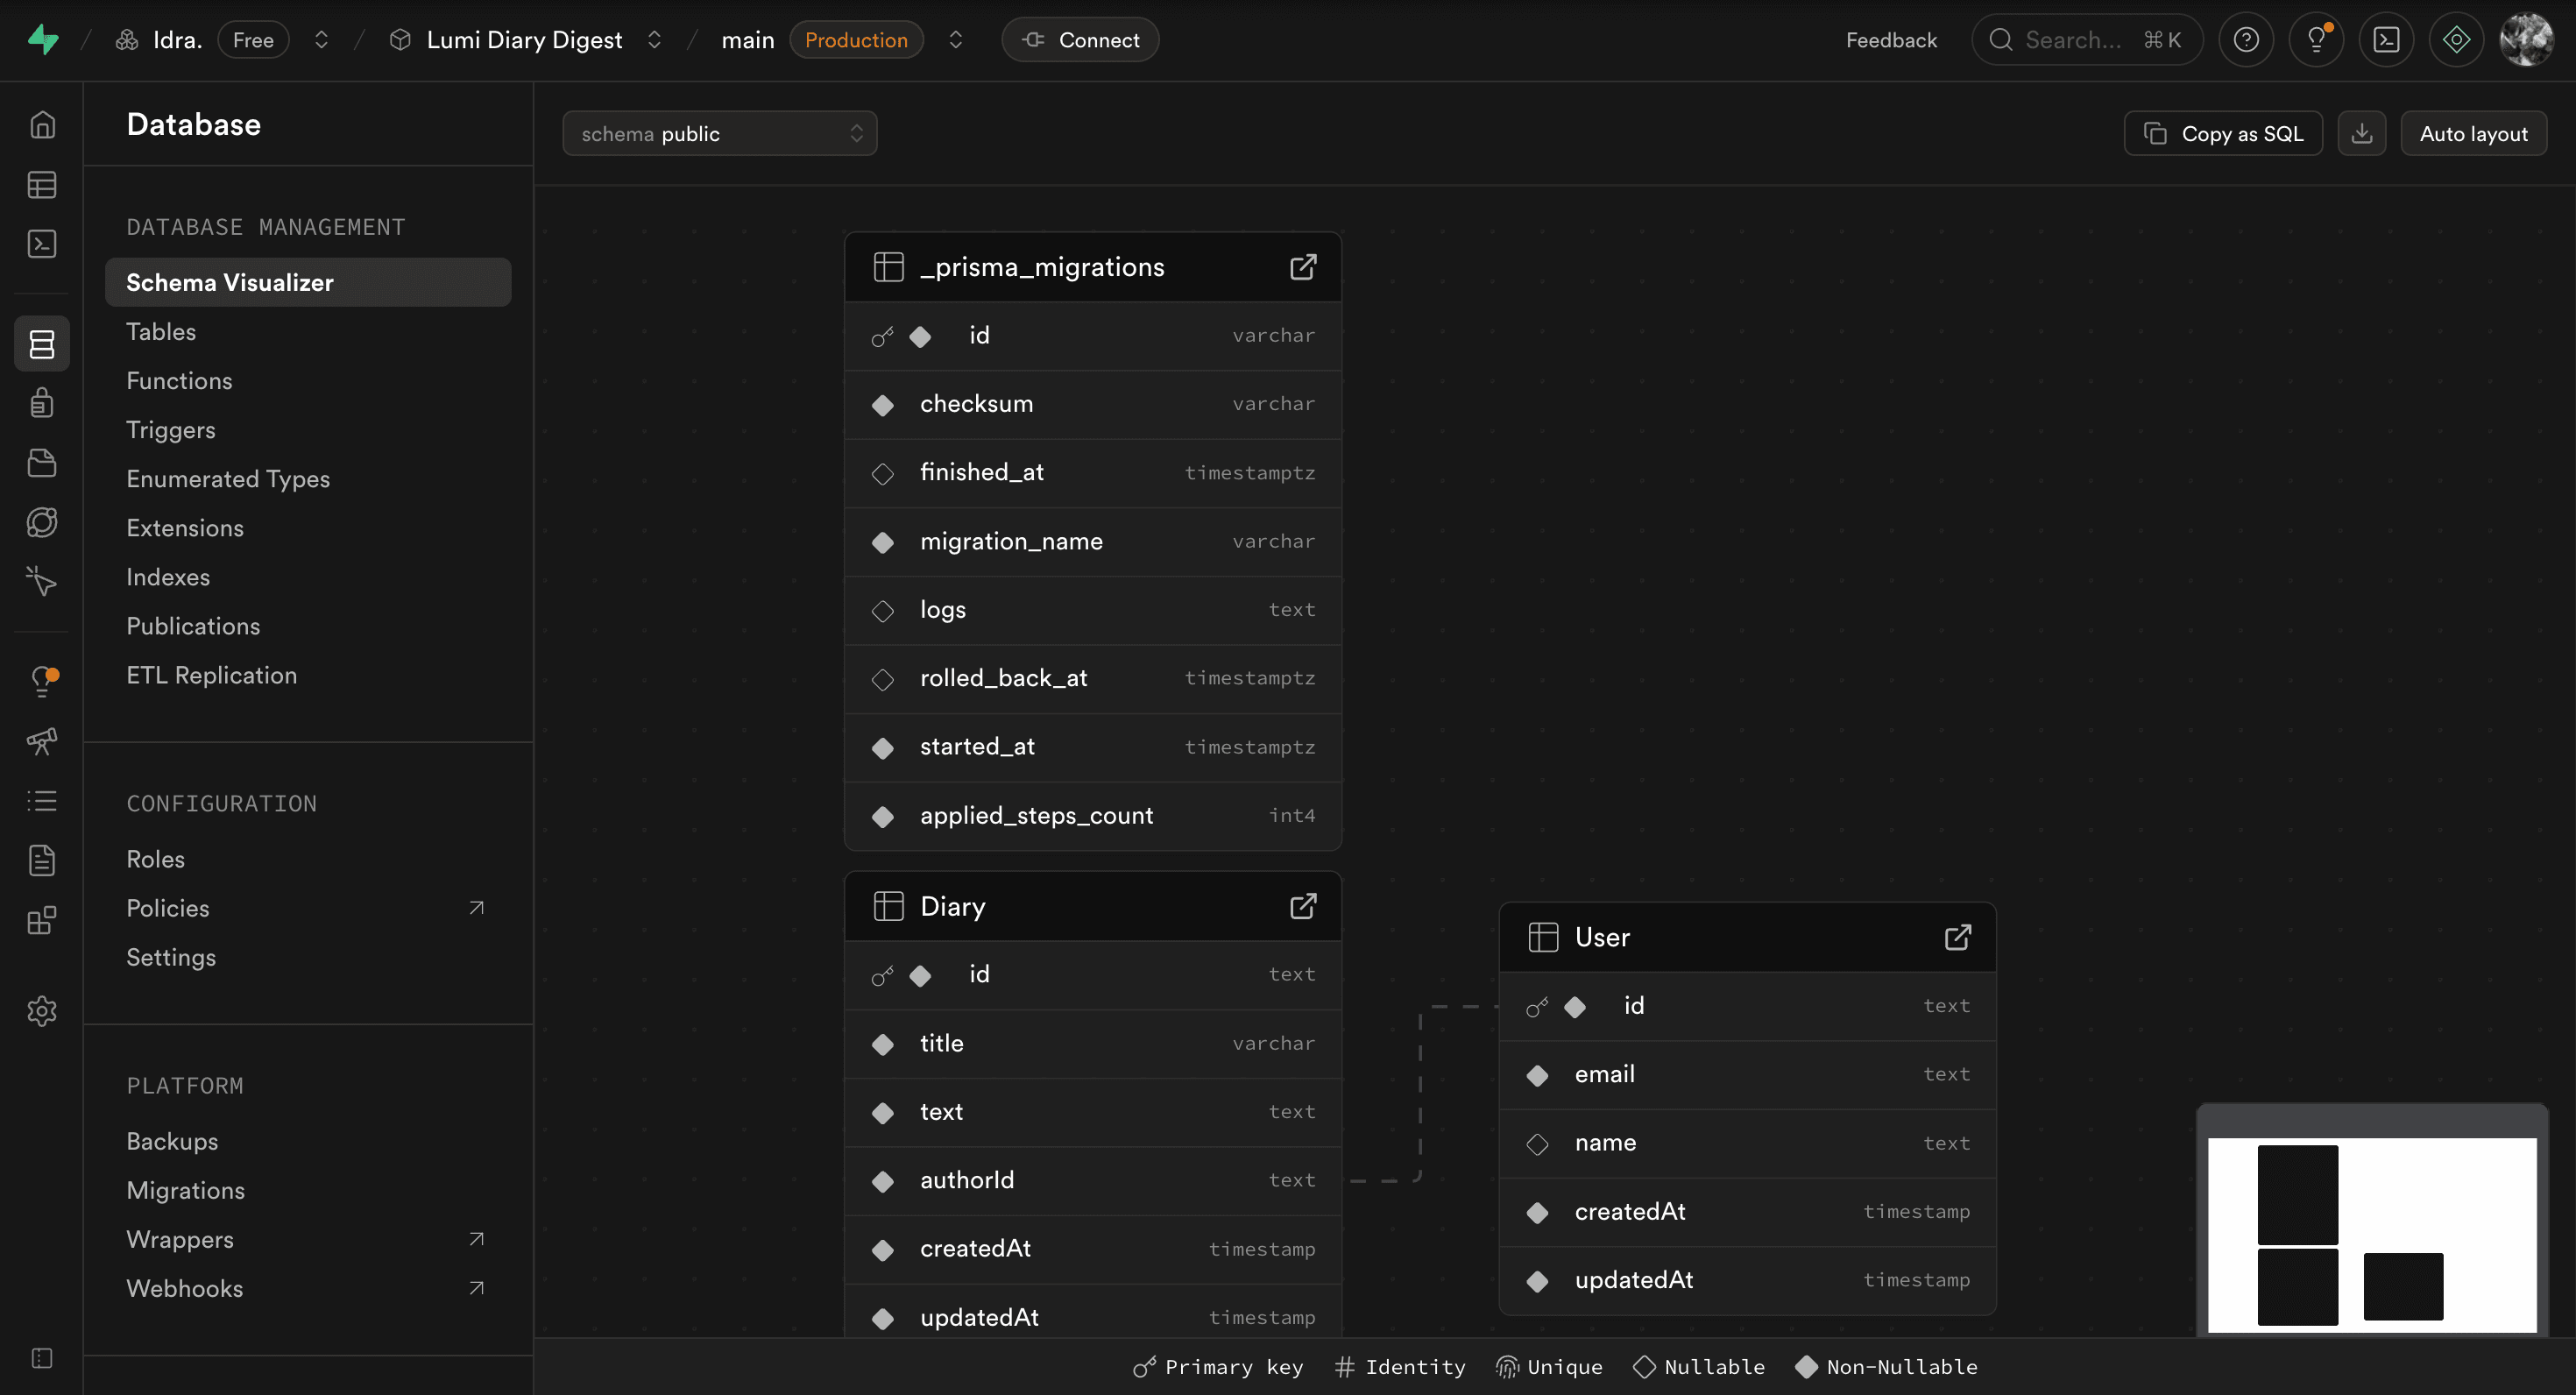This screenshot has width=2576, height=1395.
Task: Open the Realtime cursor sidebar icon
Action: tap(42, 581)
